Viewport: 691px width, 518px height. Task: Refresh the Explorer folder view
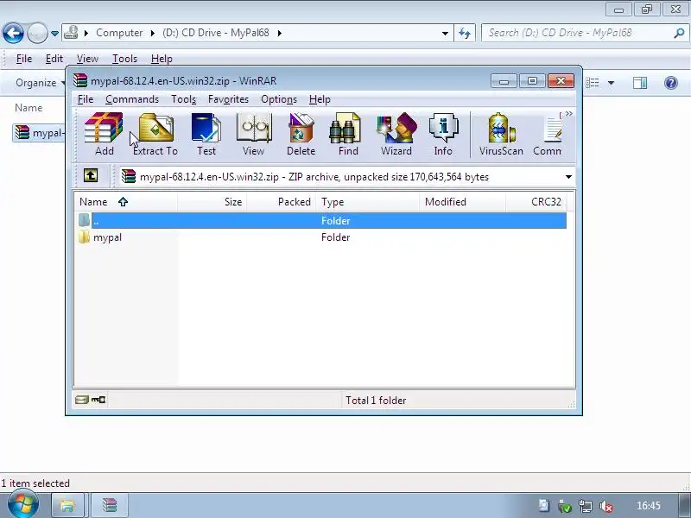(465, 33)
